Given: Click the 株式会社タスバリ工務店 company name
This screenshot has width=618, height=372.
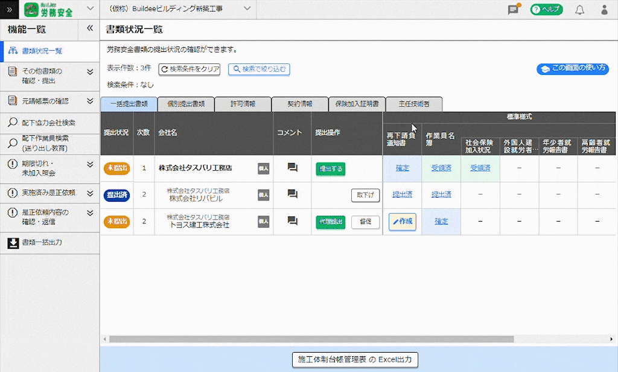Looking at the screenshot, I should point(196,168).
